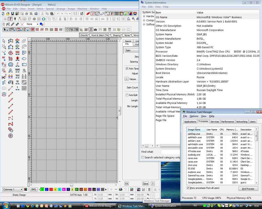Pick red color swatch number 3

coord(51,189)
